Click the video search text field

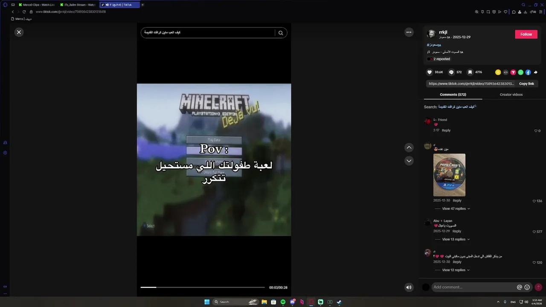(208, 33)
